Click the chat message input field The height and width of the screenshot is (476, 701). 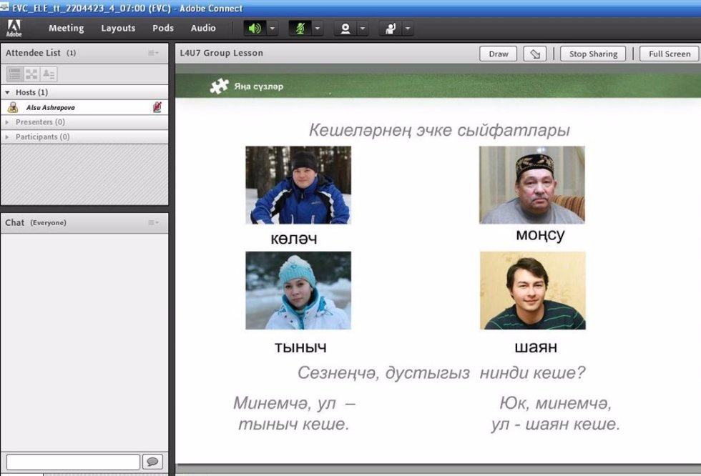pos(73,462)
